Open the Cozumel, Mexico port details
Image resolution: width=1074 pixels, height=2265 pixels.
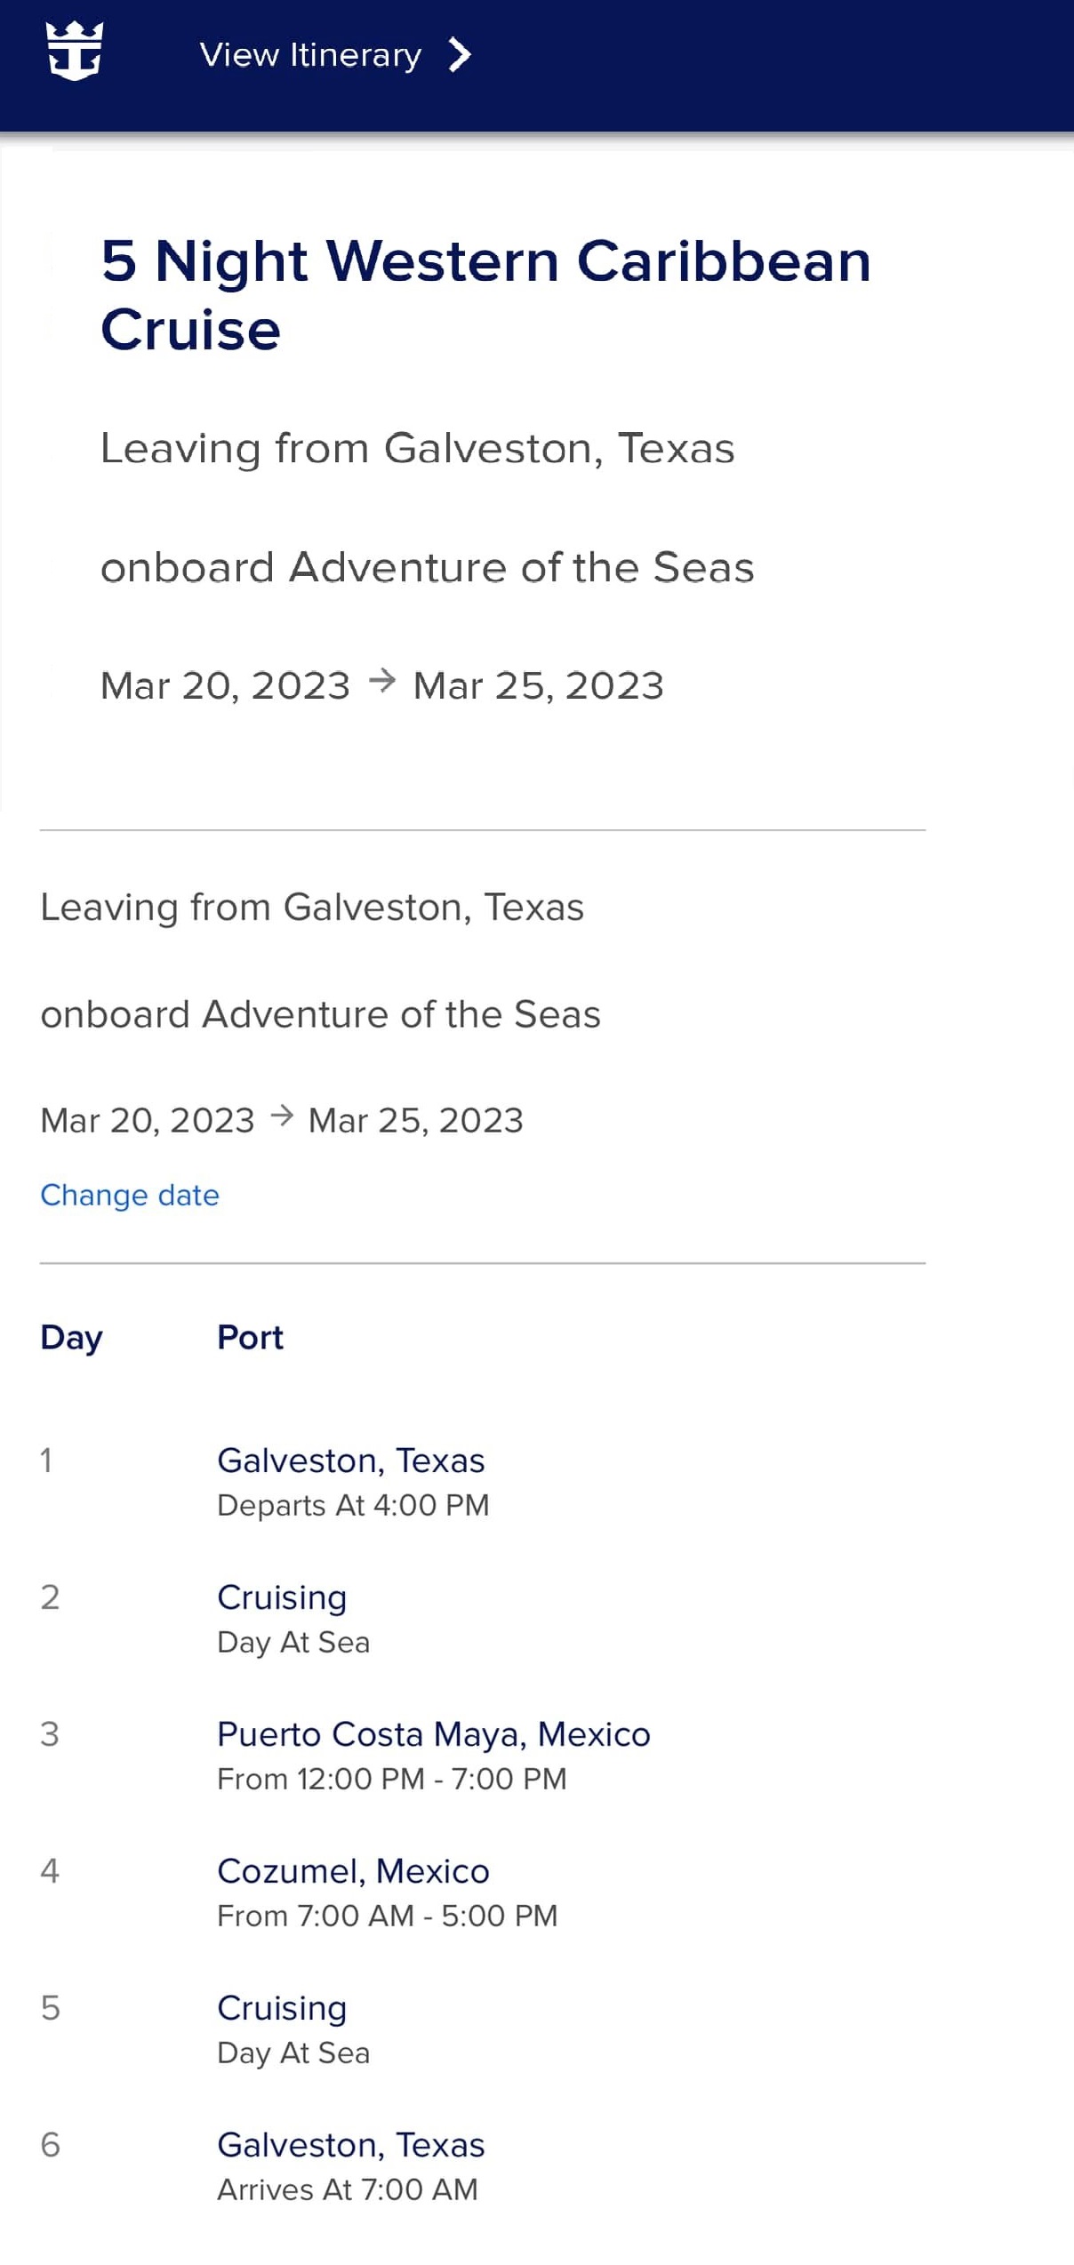(353, 1871)
